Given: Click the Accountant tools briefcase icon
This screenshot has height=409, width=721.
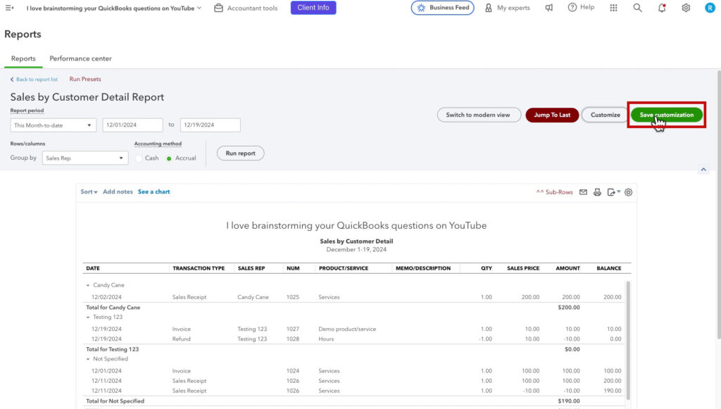Looking at the screenshot, I should (x=219, y=8).
